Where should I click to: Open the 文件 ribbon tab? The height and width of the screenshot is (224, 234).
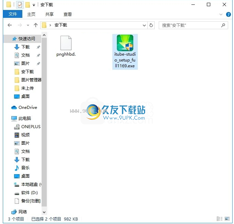(12, 14)
